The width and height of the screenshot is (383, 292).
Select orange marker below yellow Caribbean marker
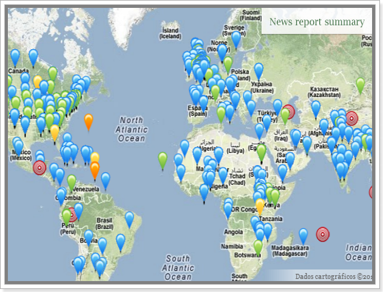(x=95, y=171)
